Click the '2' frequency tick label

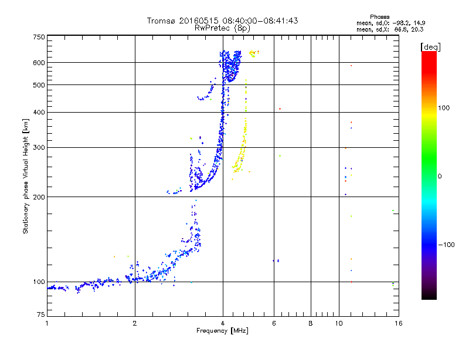[135, 323]
